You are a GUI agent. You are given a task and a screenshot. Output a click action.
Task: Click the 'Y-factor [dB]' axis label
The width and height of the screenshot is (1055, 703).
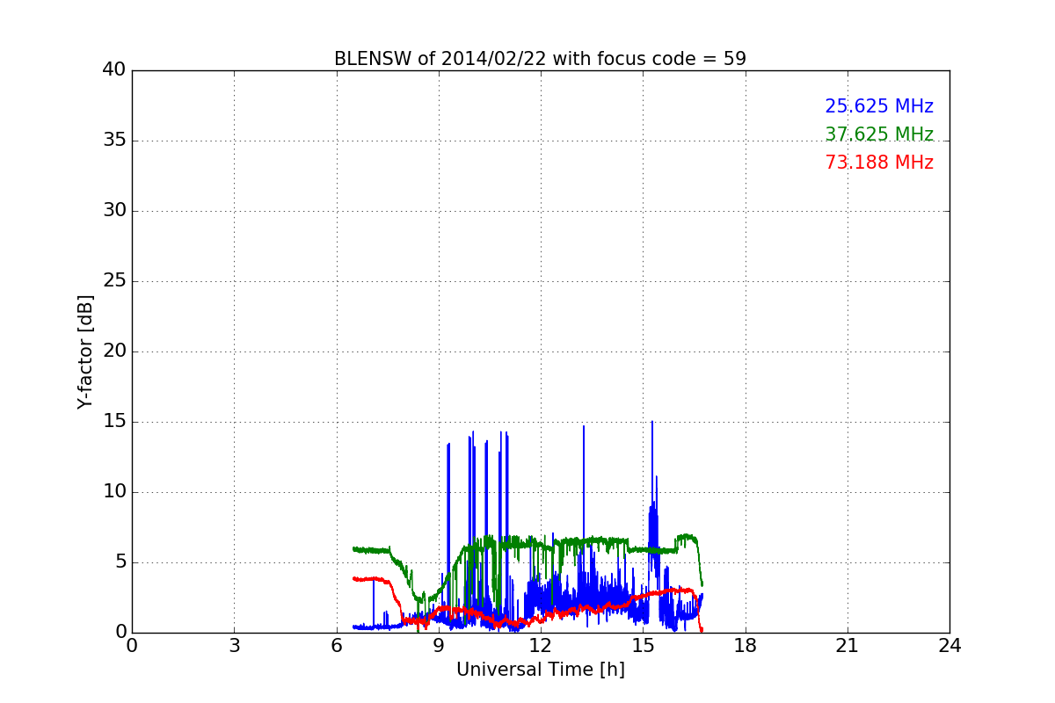(x=85, y=351)
